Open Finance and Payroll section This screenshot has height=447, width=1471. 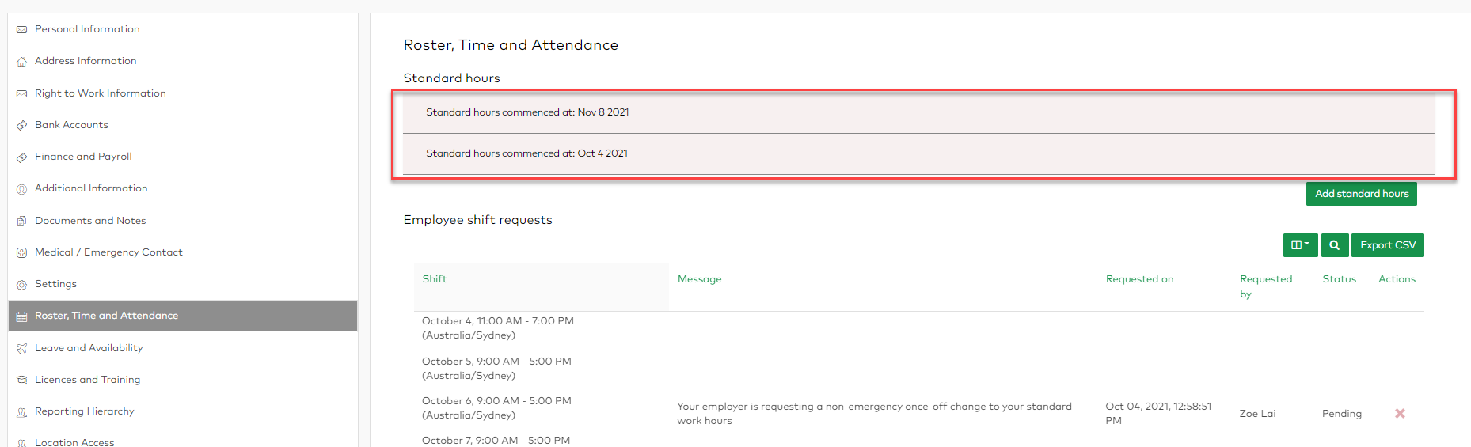pyautogui.click(x=83, y=157)
